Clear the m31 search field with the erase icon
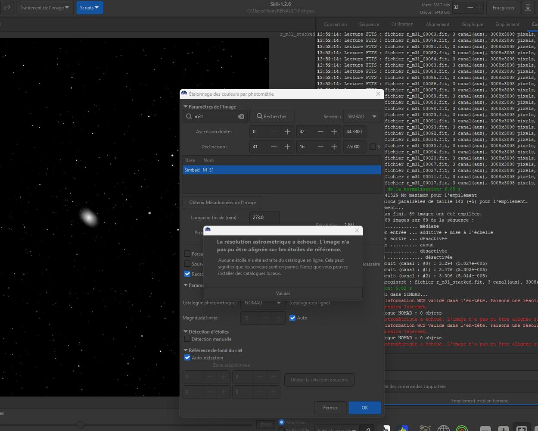Image resolution: width=538 pixels, height=431 pixels. 241,116
